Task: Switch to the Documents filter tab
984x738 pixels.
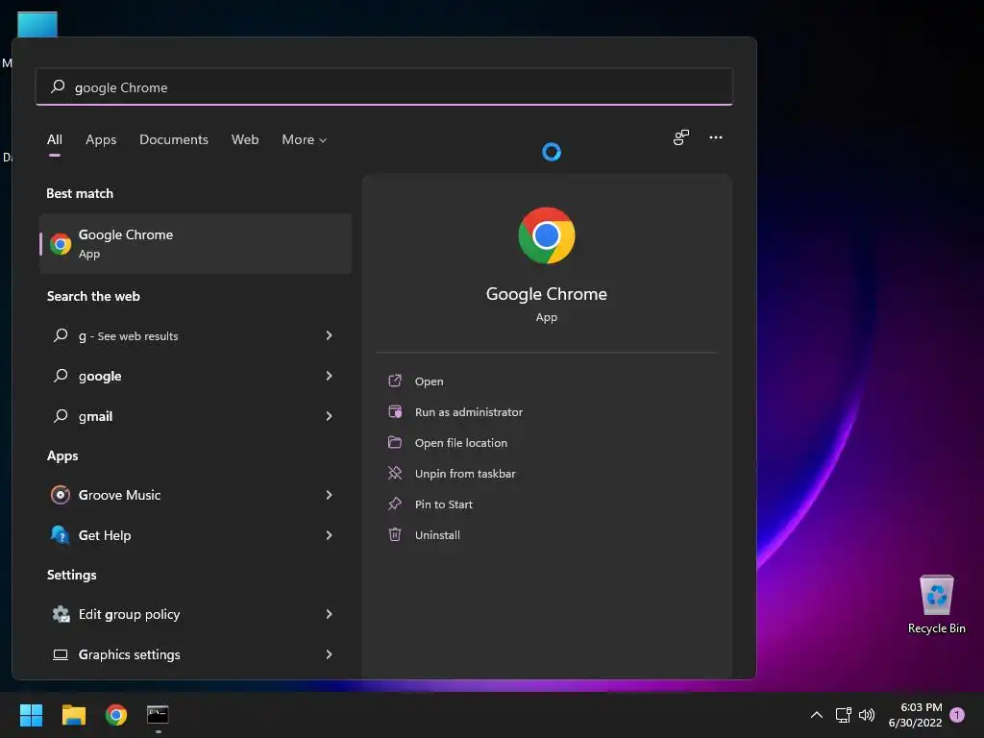Action: [x=174, y=140]
